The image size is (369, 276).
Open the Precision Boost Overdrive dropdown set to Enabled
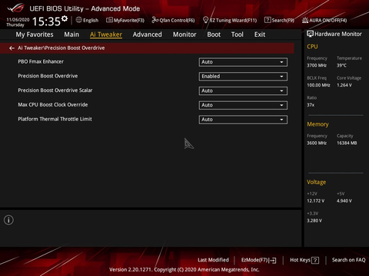pyautogui.click(x=243, y=77)
